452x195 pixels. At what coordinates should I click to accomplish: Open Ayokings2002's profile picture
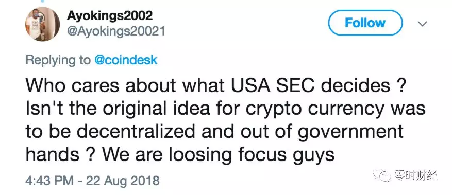click(43, 24)
